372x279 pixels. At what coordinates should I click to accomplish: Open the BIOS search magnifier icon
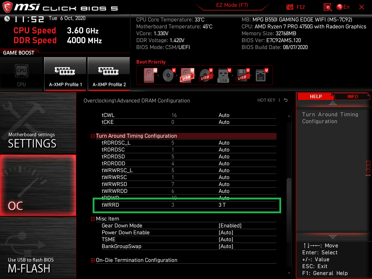327,7
